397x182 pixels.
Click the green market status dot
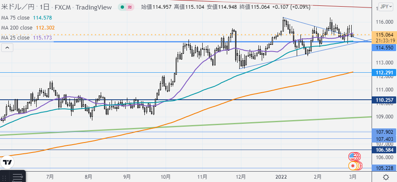122,7
